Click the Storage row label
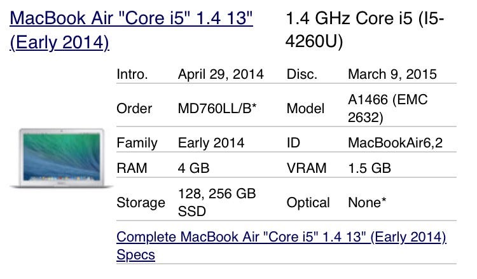 click(x=141, y=203)
